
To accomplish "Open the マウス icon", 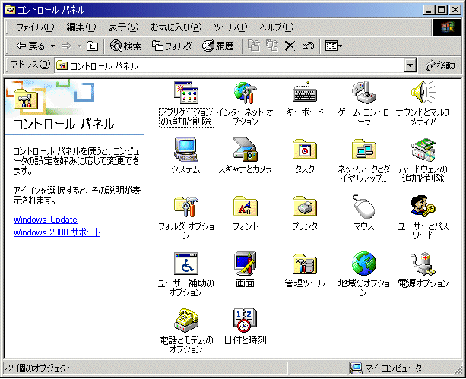I will tap(364, 207).
